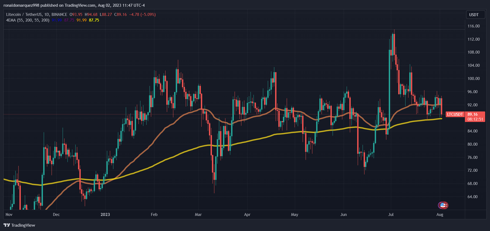This screenshot has width=490, height=231.
Task: Click the 100.00 price axis label
Action: [474, 79]
